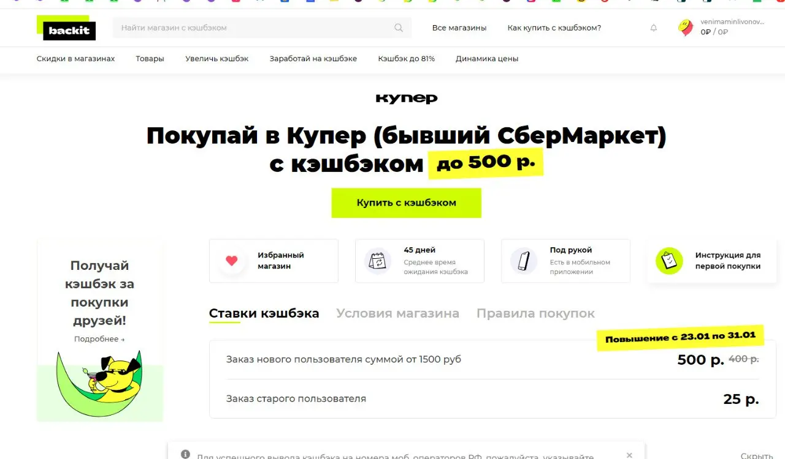Image resolution: width=785 pixels, height=459 pixels.
Task: Click the Купер store logo
Action: coord(407,99)
